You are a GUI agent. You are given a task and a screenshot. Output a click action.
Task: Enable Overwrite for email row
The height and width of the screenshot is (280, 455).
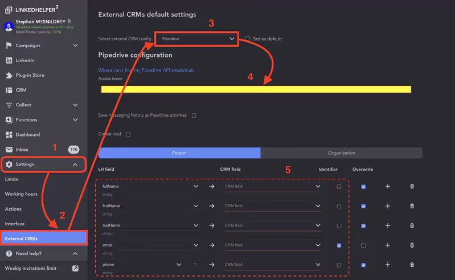363,245
